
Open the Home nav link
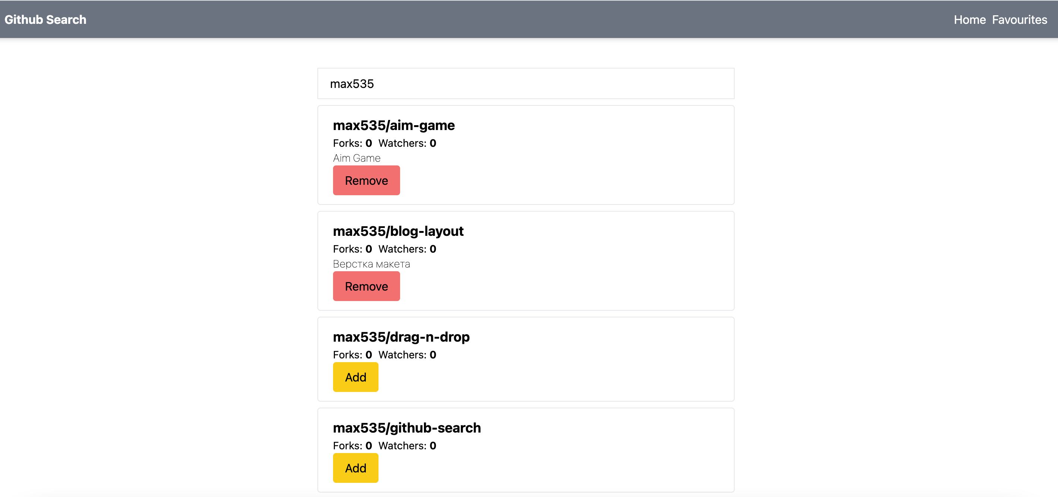(x=969, y=20)
